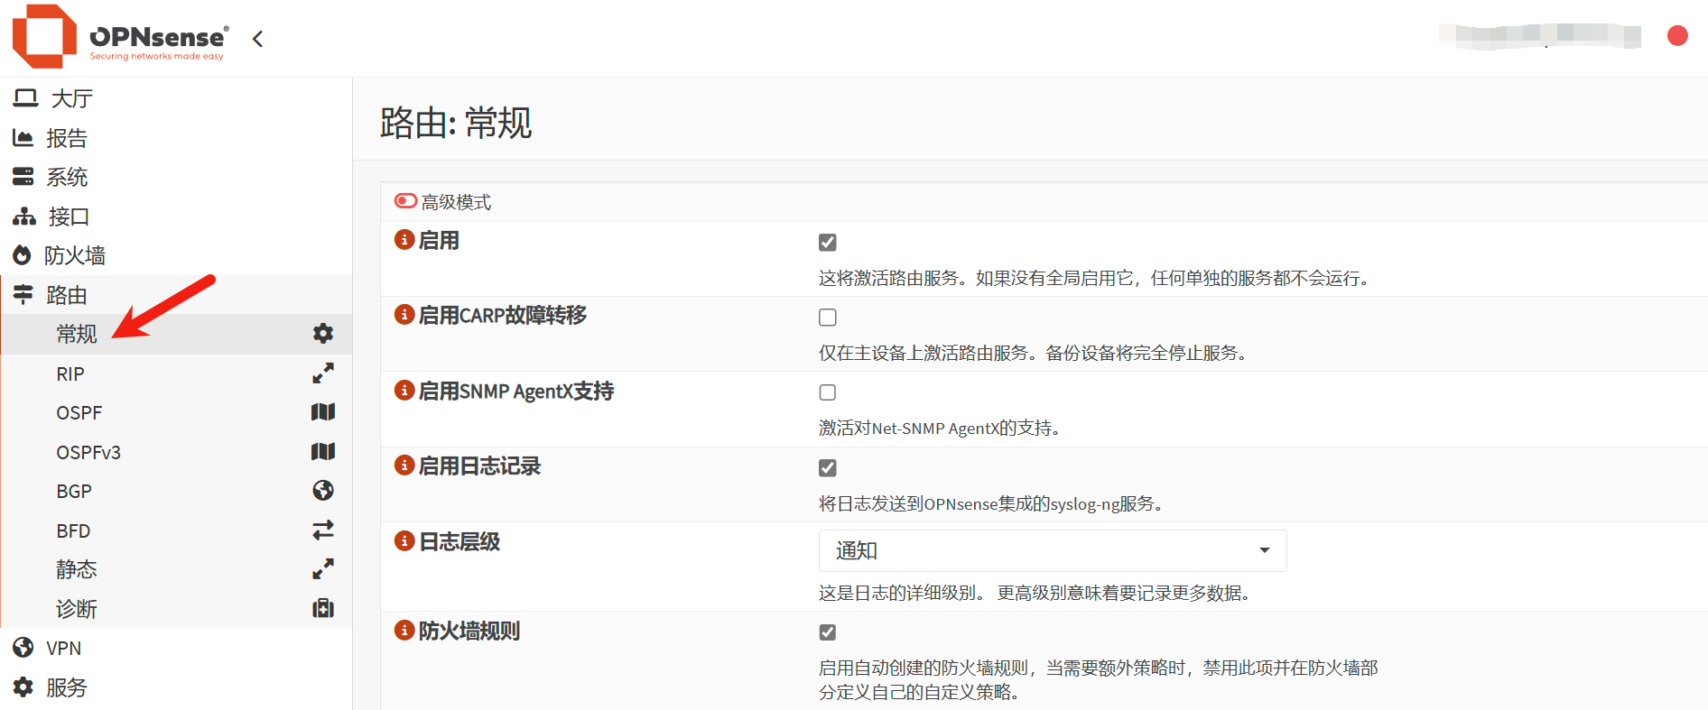Screen dimensions: 1708x710
Task: Click the medkit icon beside 诊断
Action: pos(322,609)
